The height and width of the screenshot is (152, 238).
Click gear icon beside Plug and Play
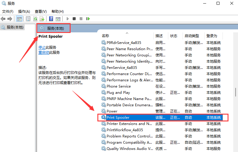coord(104,92)
